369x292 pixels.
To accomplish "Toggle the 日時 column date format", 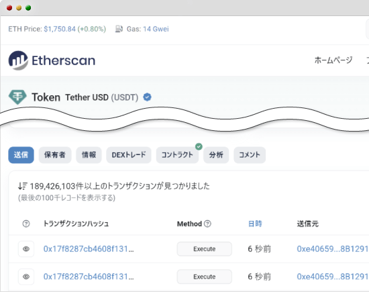I will point(255,224).
